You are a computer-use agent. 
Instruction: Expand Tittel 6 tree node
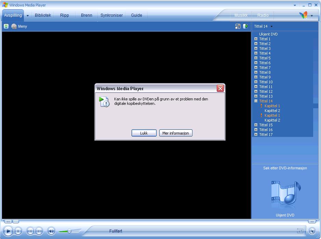click(256, 63)
